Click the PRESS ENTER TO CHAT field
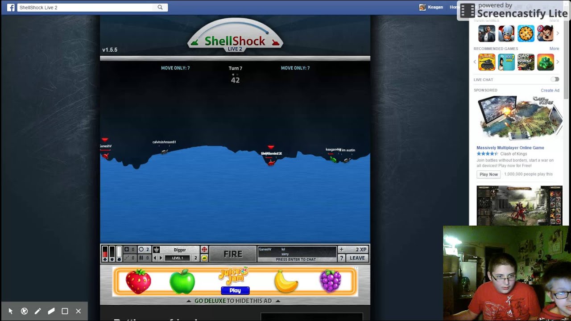The width and height of the screenshot is (571, 321). click(x=296, y=259)
